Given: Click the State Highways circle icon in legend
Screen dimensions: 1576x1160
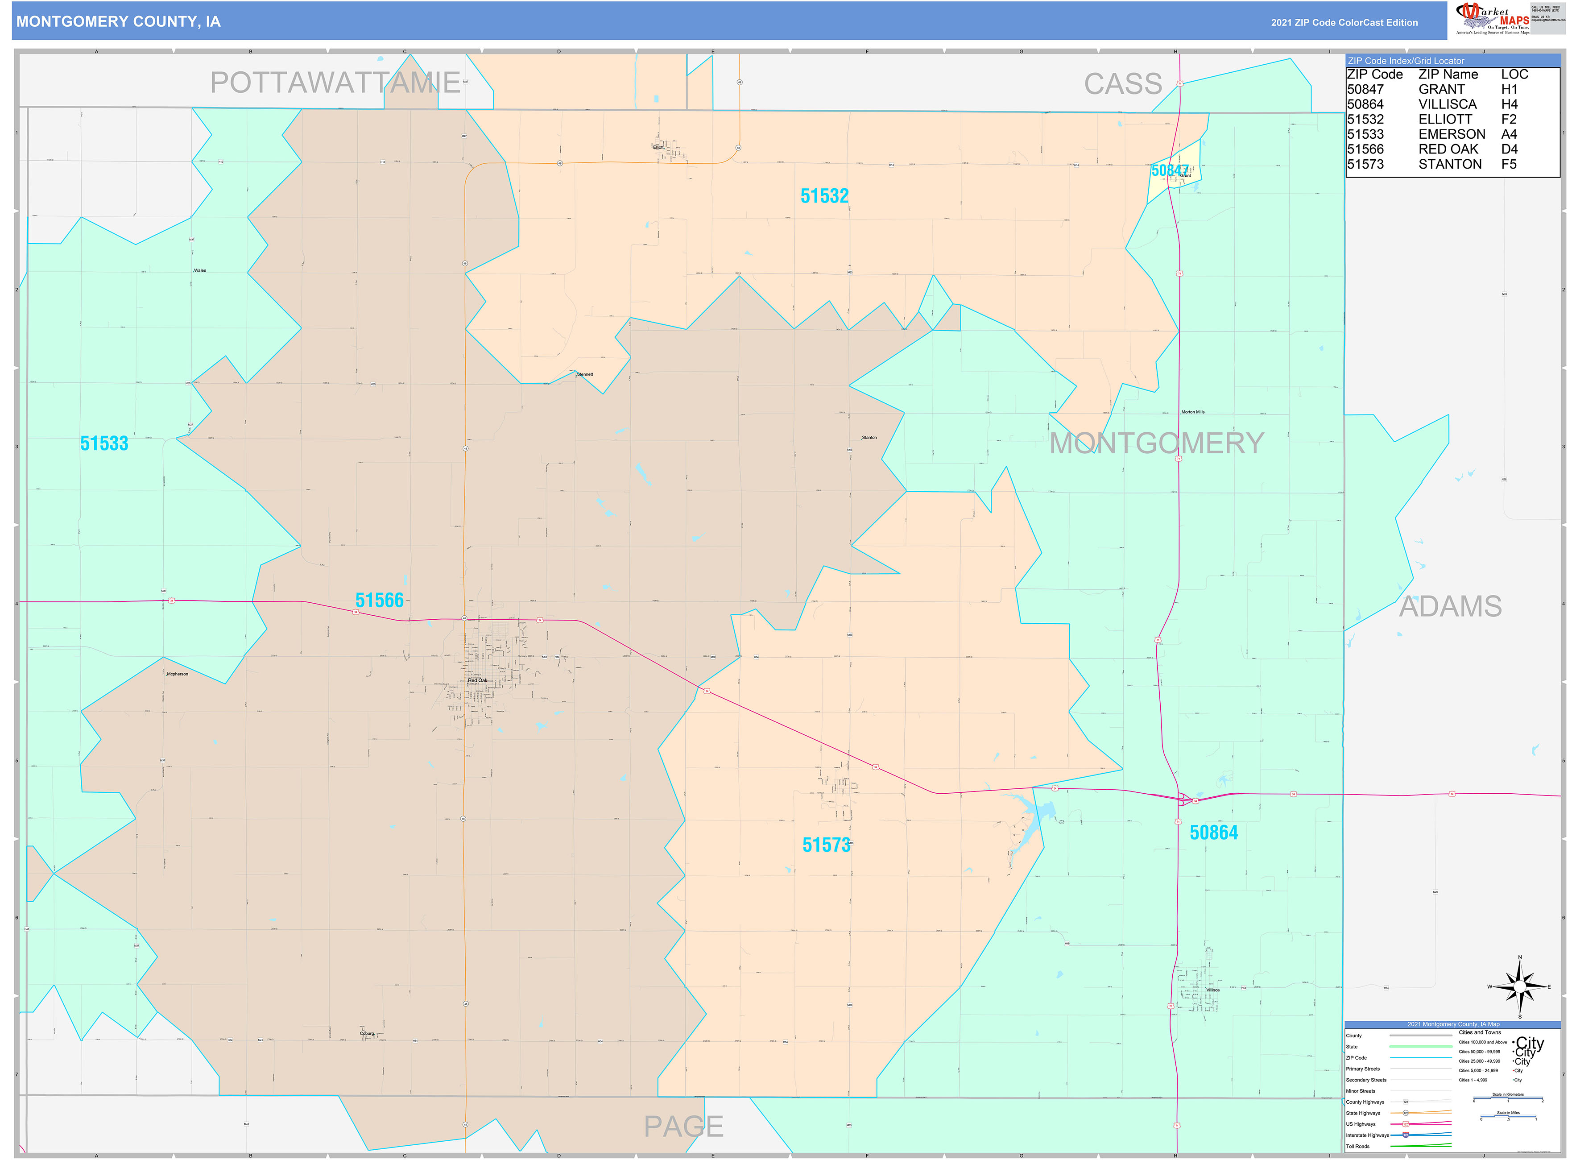Looking at the screenshot, I should click(x=1406, y=1113).
